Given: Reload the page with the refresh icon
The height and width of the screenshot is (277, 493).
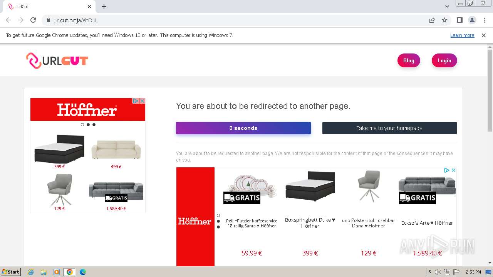Looking at the screenshot, I should [x=33, y=20].
